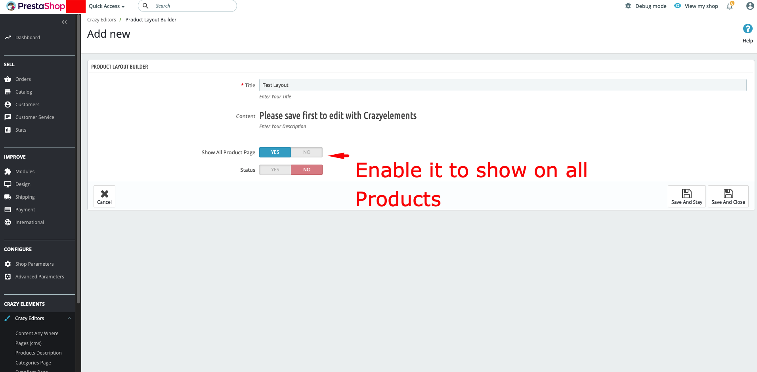Open Content Any Where submenu item
This screenshot has width=757, height=372.
click(37, 334)
